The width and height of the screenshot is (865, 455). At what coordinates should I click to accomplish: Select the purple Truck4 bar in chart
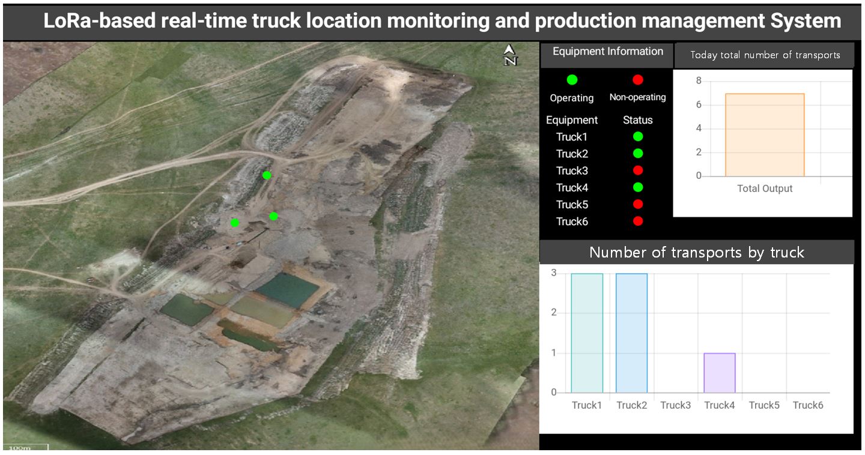(720, 373)
